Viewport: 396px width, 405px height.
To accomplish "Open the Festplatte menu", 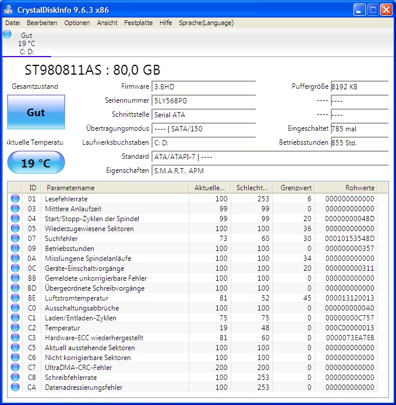I will point(138,23).
